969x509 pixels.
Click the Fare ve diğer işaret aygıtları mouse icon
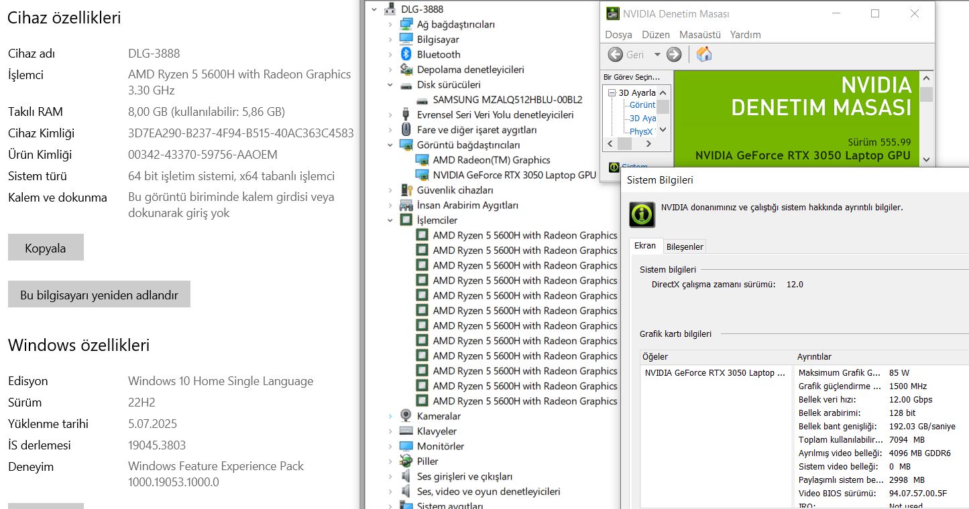tap(406, 130)
